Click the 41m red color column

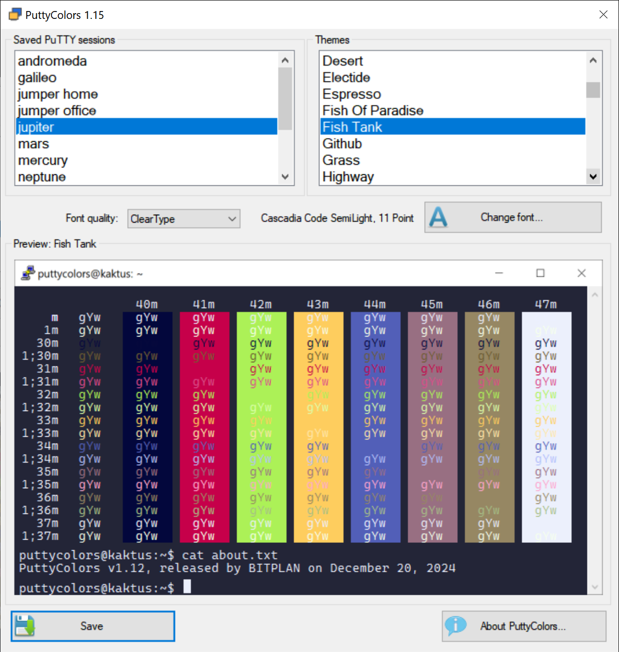[204, 426]
